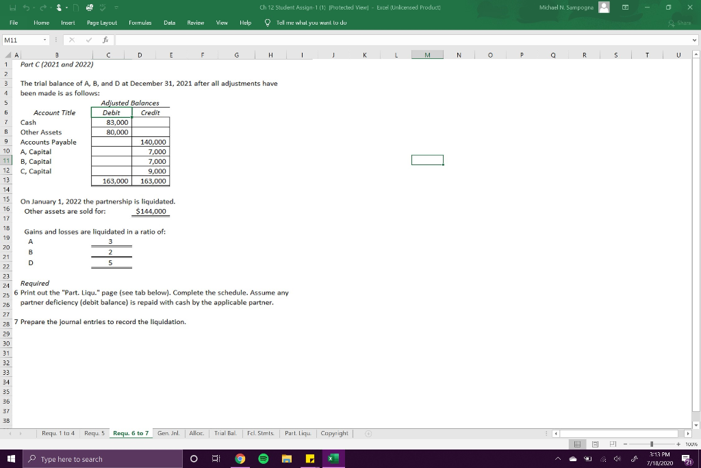
Task: Click the Name Box showing M11
Action: coord(23,40)
